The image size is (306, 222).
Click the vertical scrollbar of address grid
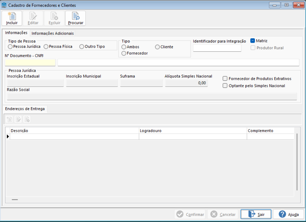coord(297,162)
